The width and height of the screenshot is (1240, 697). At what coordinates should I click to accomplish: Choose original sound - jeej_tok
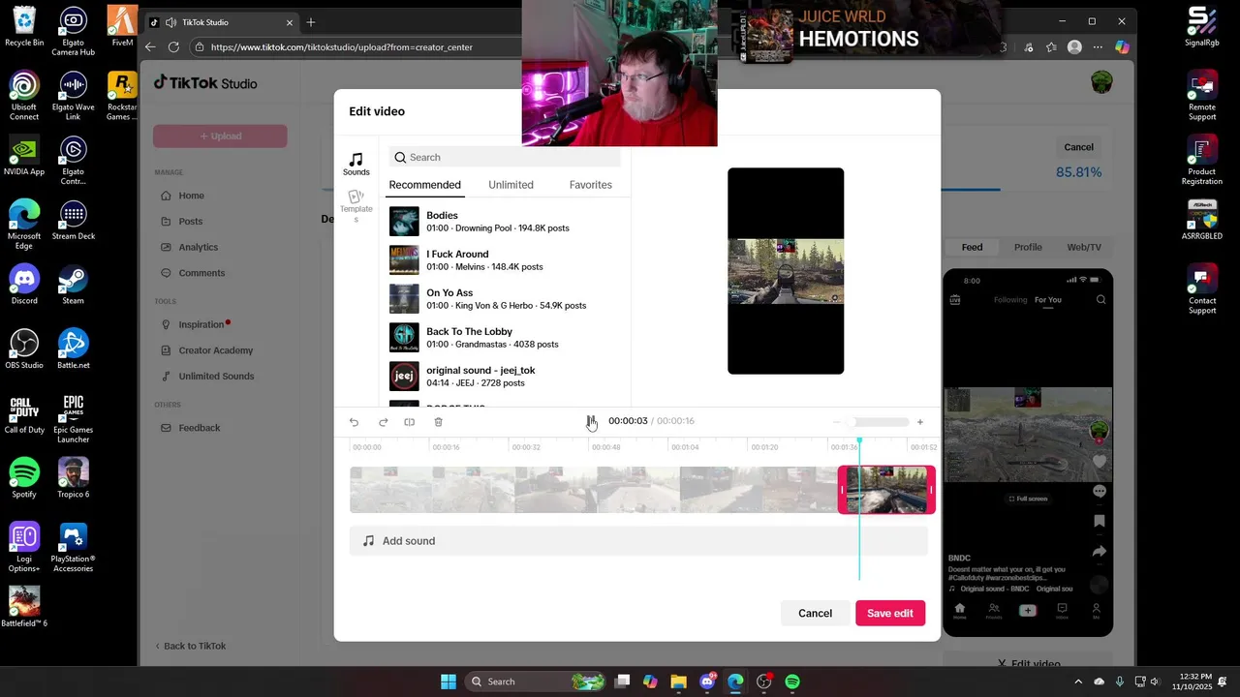[x=505, y=377]
